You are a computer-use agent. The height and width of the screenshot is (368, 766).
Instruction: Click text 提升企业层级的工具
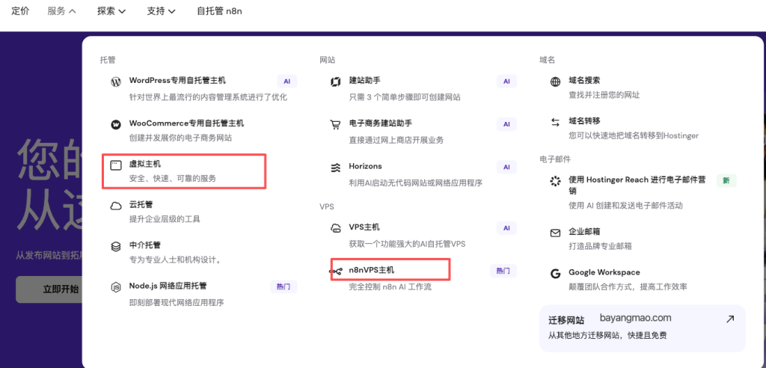pos(165,219)
